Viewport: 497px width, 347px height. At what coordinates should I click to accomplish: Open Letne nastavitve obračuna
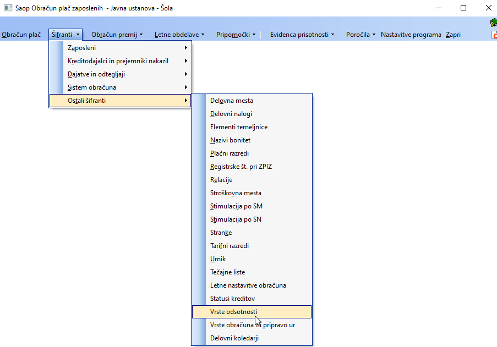[252, 285]
